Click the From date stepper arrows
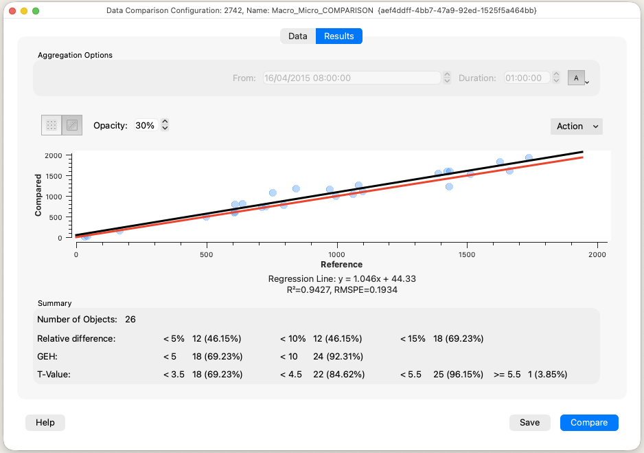The image size is (644, 453). (447, 78)
